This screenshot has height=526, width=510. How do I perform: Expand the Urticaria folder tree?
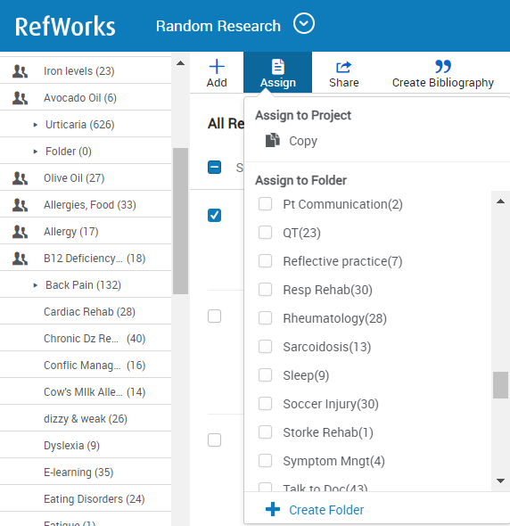36,125
